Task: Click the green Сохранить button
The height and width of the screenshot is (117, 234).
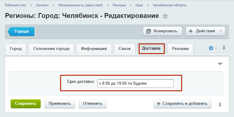Action: (x=26, y=104)
